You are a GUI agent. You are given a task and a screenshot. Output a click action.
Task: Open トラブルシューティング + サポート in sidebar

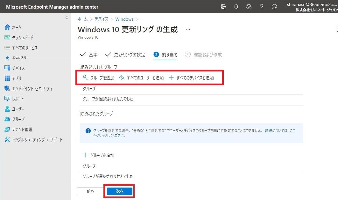click(37, 140)
